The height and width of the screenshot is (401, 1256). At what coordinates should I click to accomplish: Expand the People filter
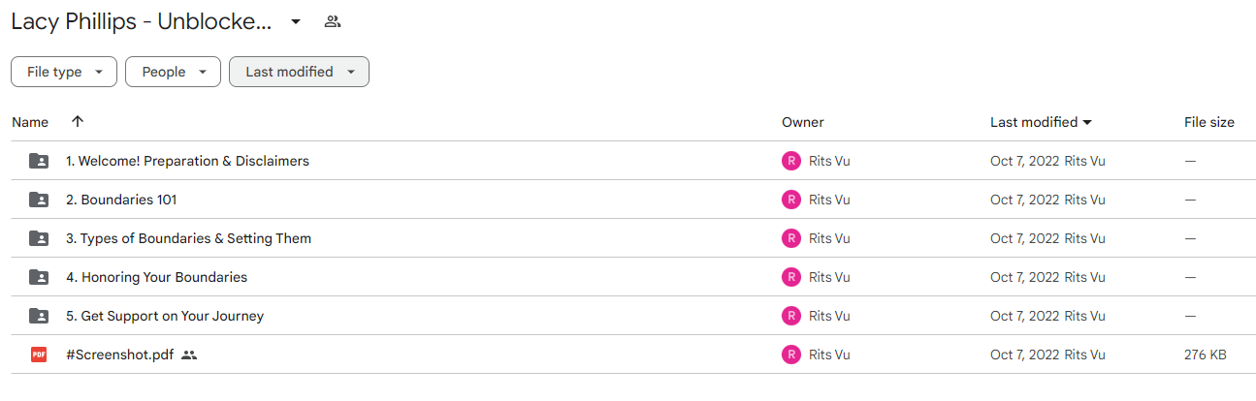[175, 72]
